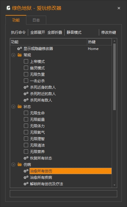
Task: Collapse the 状态 group arrow
Action: pos(13,106)
